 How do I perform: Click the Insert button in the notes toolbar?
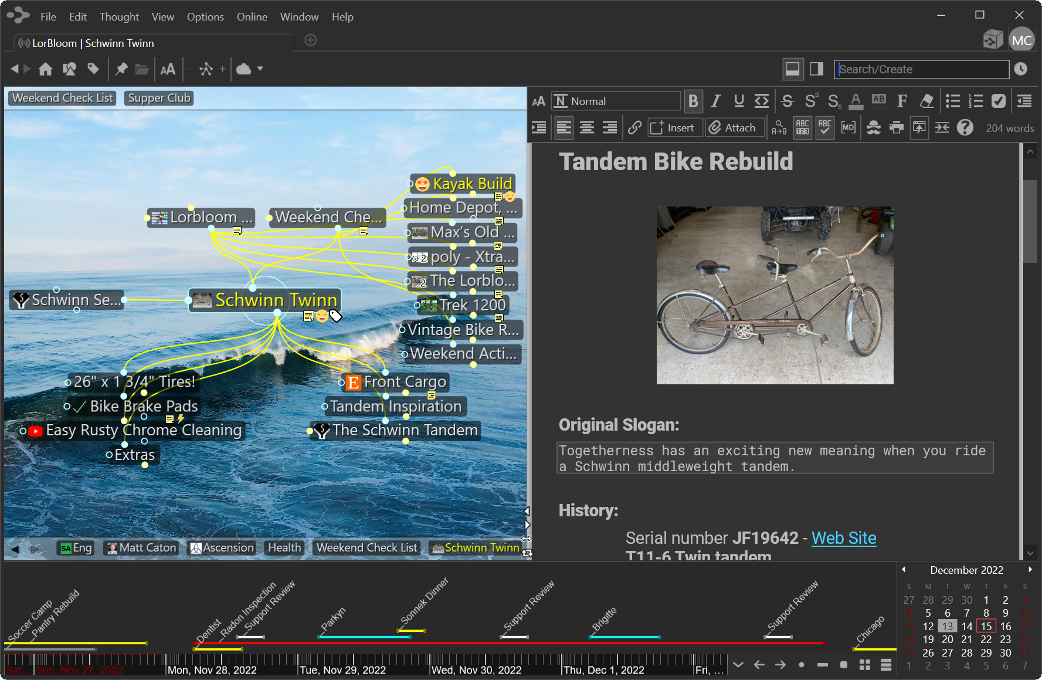coord(674,127)
